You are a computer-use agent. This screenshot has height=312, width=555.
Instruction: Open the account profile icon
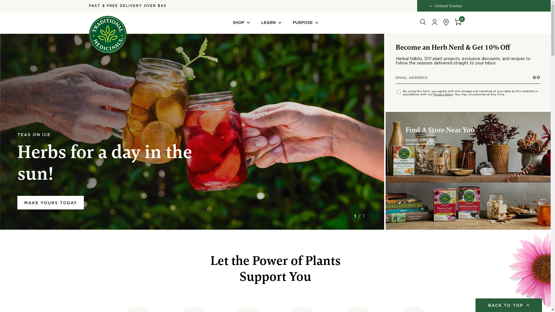click(x=434, y=22)
